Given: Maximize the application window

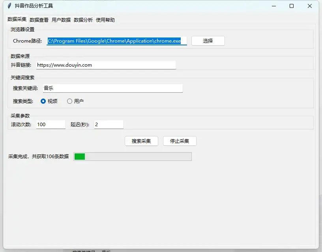Looking at the screenshot, I should coord(291,6).
